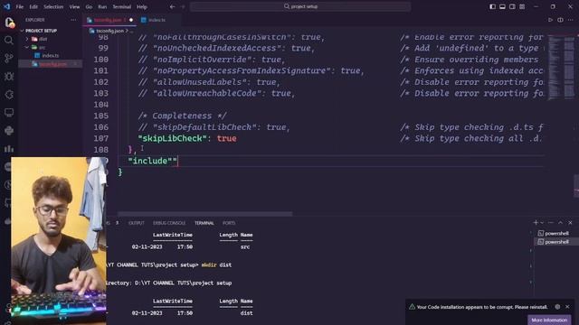The image size is (579, 325).
Task: Switch to the TERMINAL panel tab
Action: tap(204, 223)
